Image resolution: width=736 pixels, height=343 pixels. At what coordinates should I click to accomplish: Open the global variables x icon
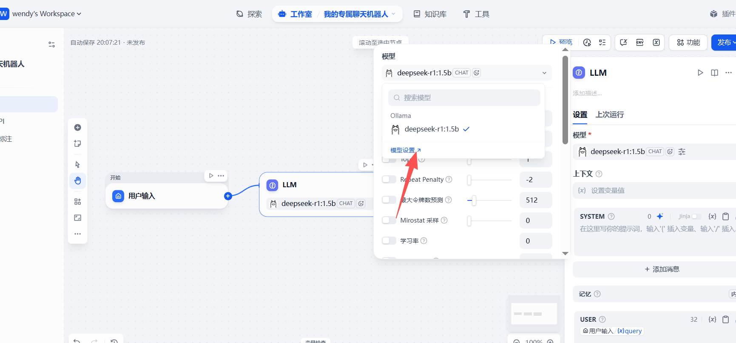click(656, 43)
